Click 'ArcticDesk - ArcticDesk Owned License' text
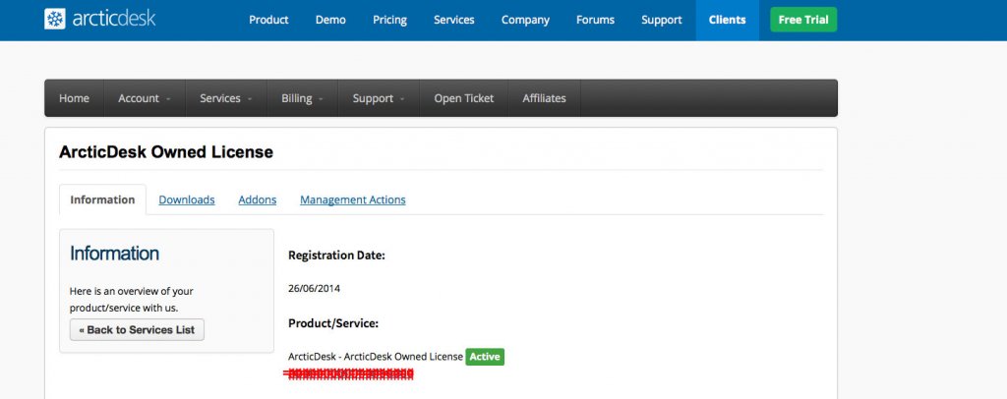1007x399 pixels. pos(376,357)
